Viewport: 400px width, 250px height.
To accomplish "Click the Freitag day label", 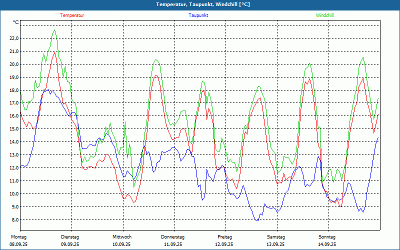I will tap(224, 237).
